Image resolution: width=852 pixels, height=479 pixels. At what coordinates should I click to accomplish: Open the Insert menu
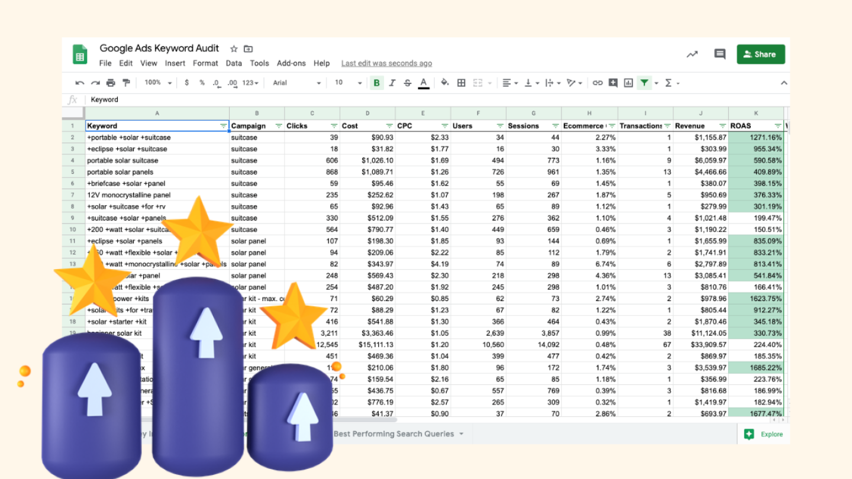[x=175, y=63]
